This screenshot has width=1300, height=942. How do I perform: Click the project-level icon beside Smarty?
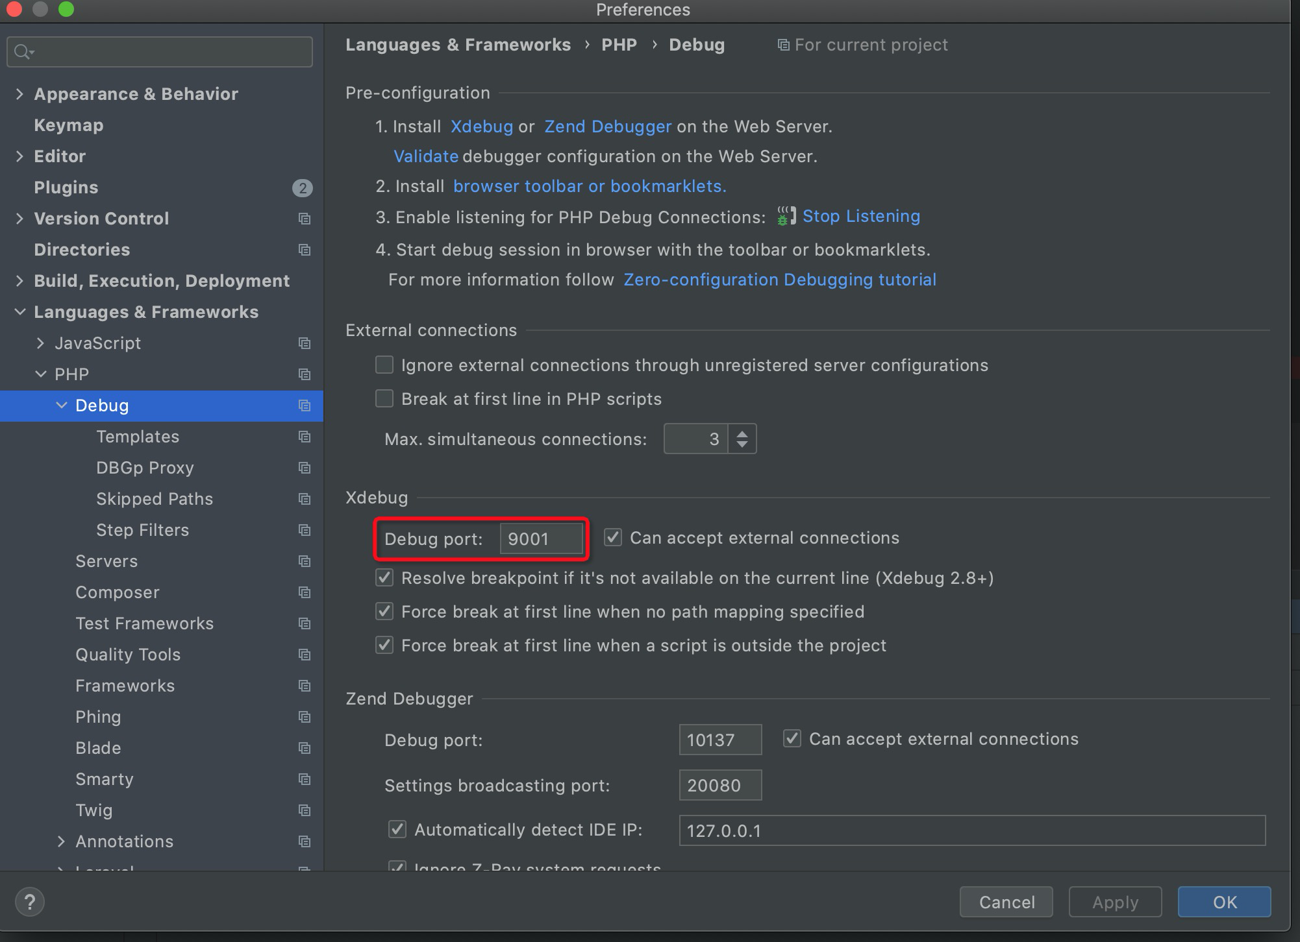304,779
